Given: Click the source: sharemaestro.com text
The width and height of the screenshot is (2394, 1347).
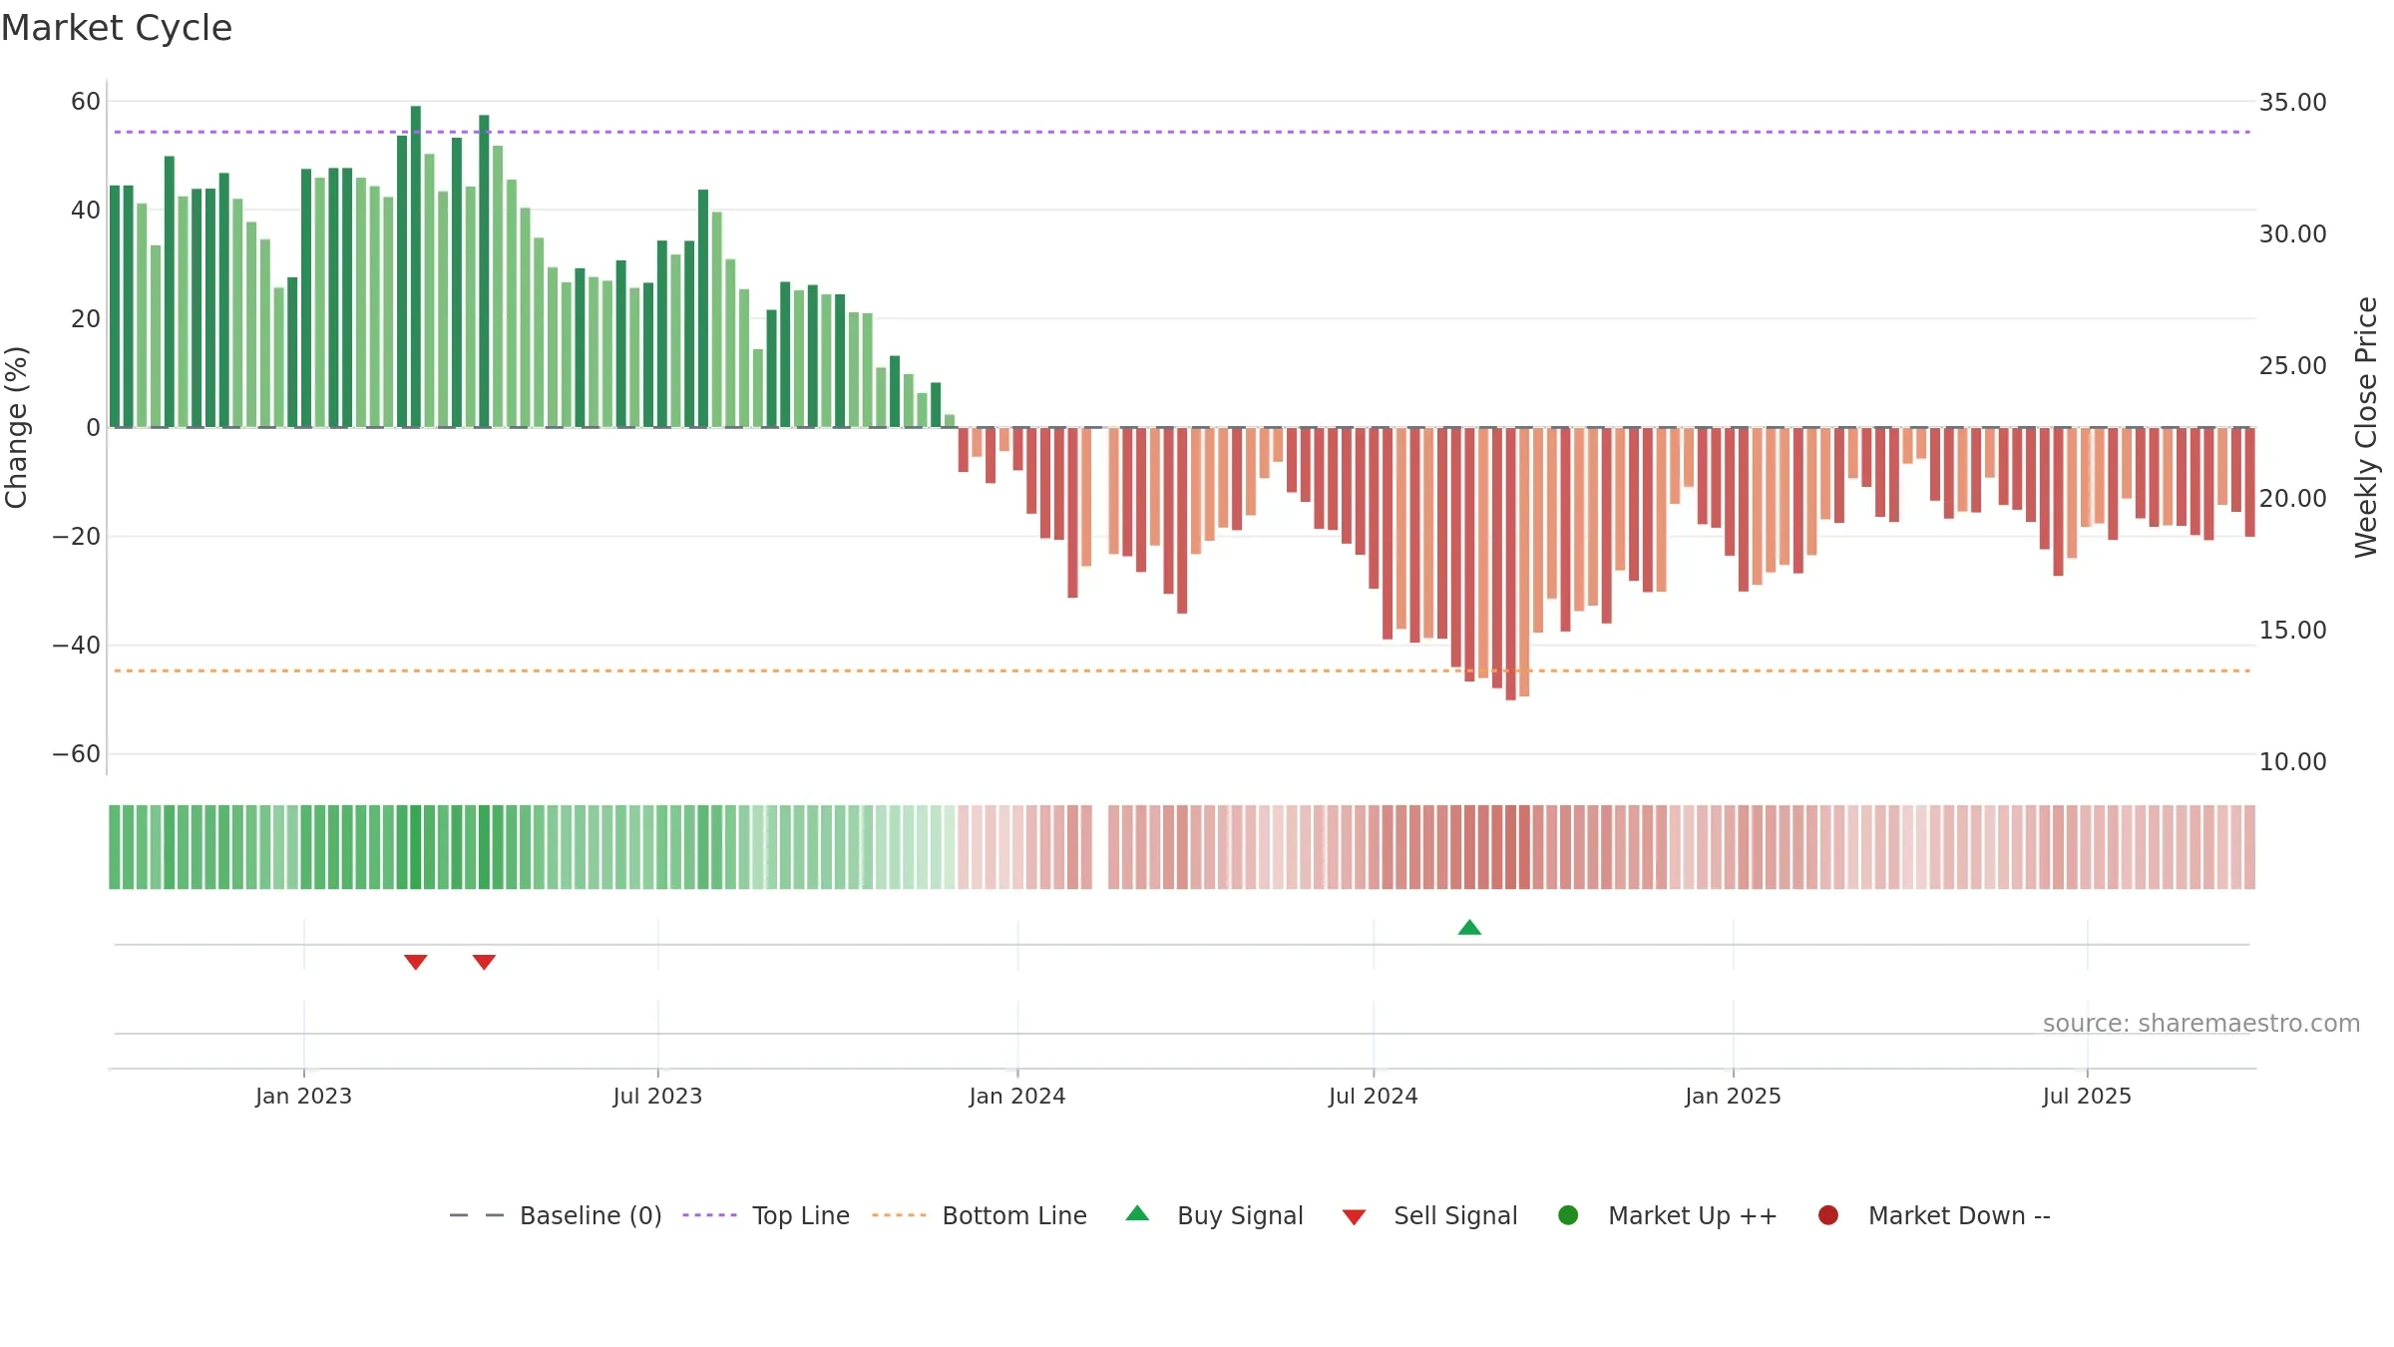Looking at the screenshot, I should tap(2201, 1024).
